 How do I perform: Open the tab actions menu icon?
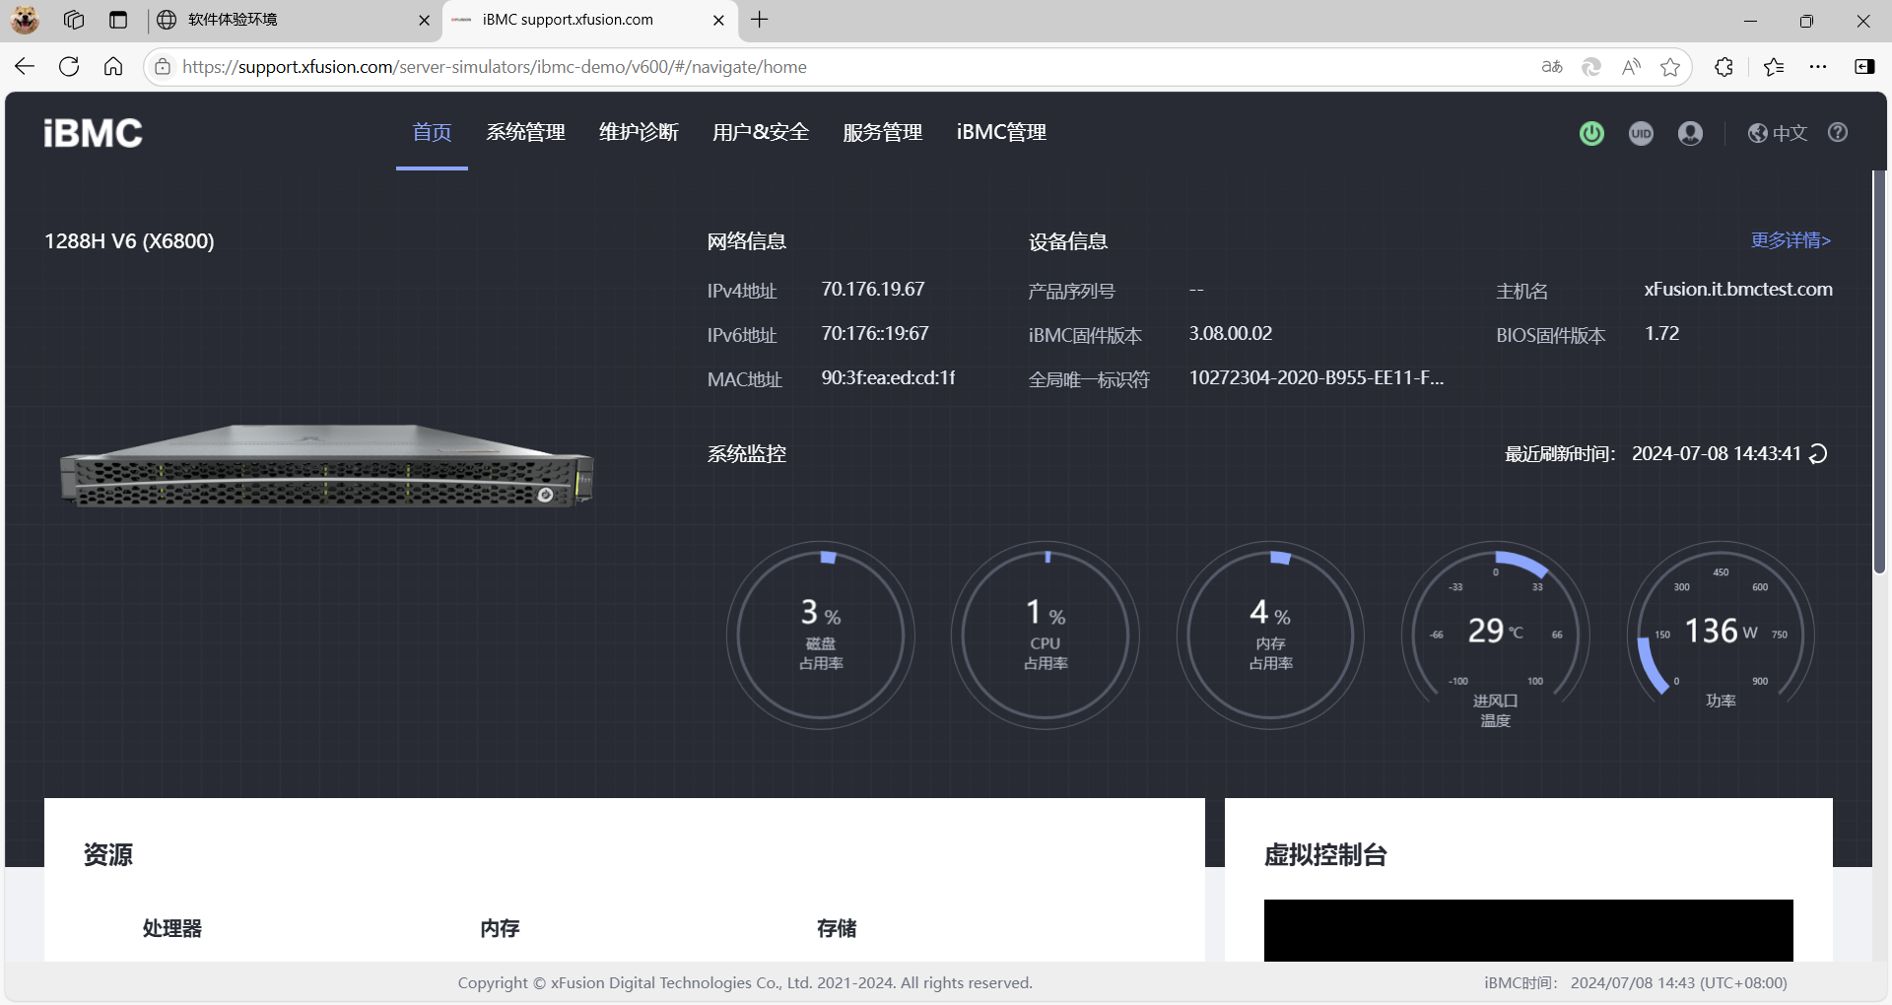[x=118, y=20]
